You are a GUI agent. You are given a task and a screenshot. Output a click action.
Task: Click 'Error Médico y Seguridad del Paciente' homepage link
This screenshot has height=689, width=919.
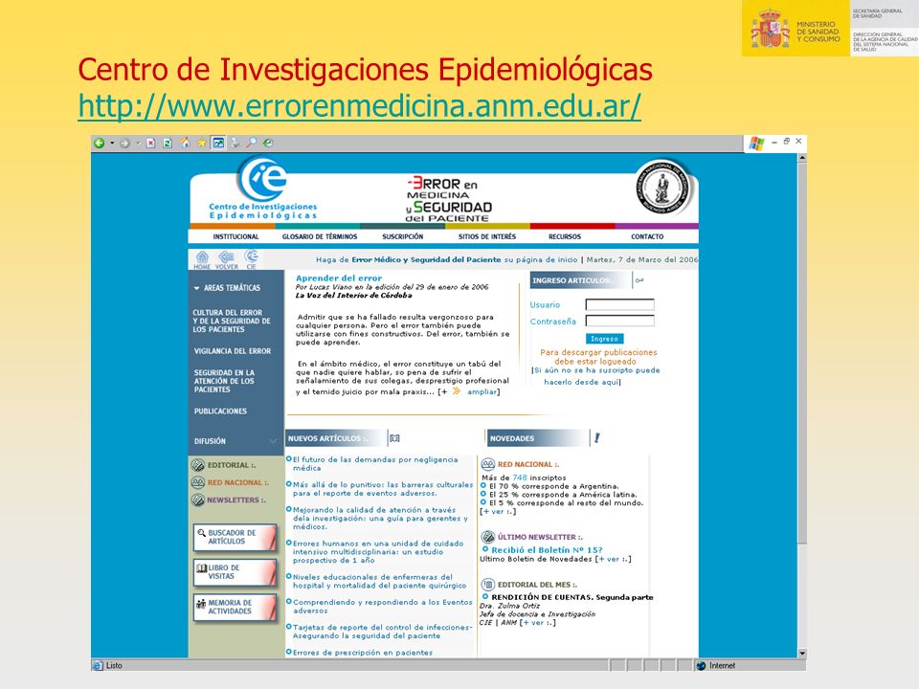pos(426,259)
